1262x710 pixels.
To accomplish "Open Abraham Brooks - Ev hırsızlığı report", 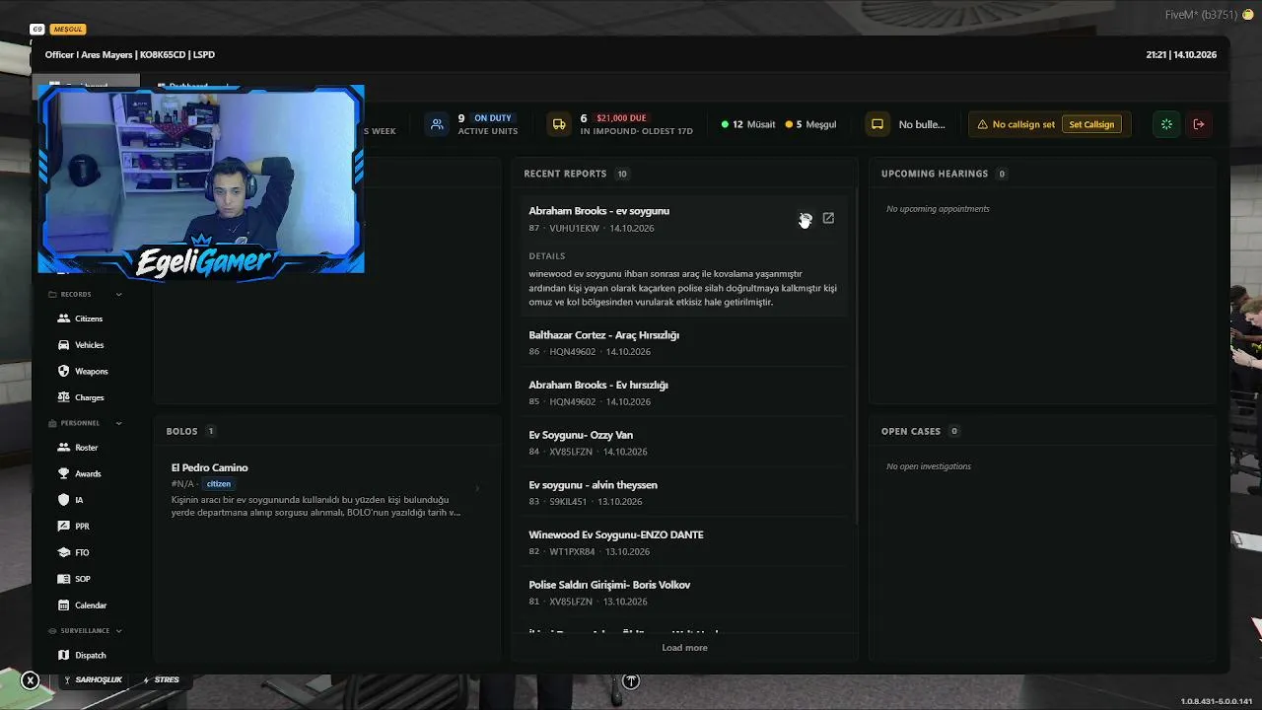I will (684, 392).
